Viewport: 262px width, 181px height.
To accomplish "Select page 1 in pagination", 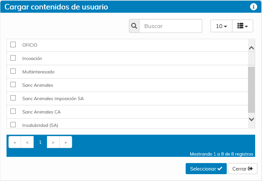I will [x=40, y=142].
